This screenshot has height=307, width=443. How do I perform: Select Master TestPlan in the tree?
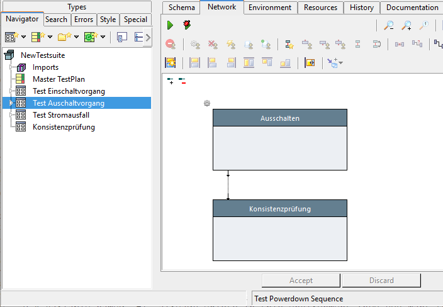[59, 79]
